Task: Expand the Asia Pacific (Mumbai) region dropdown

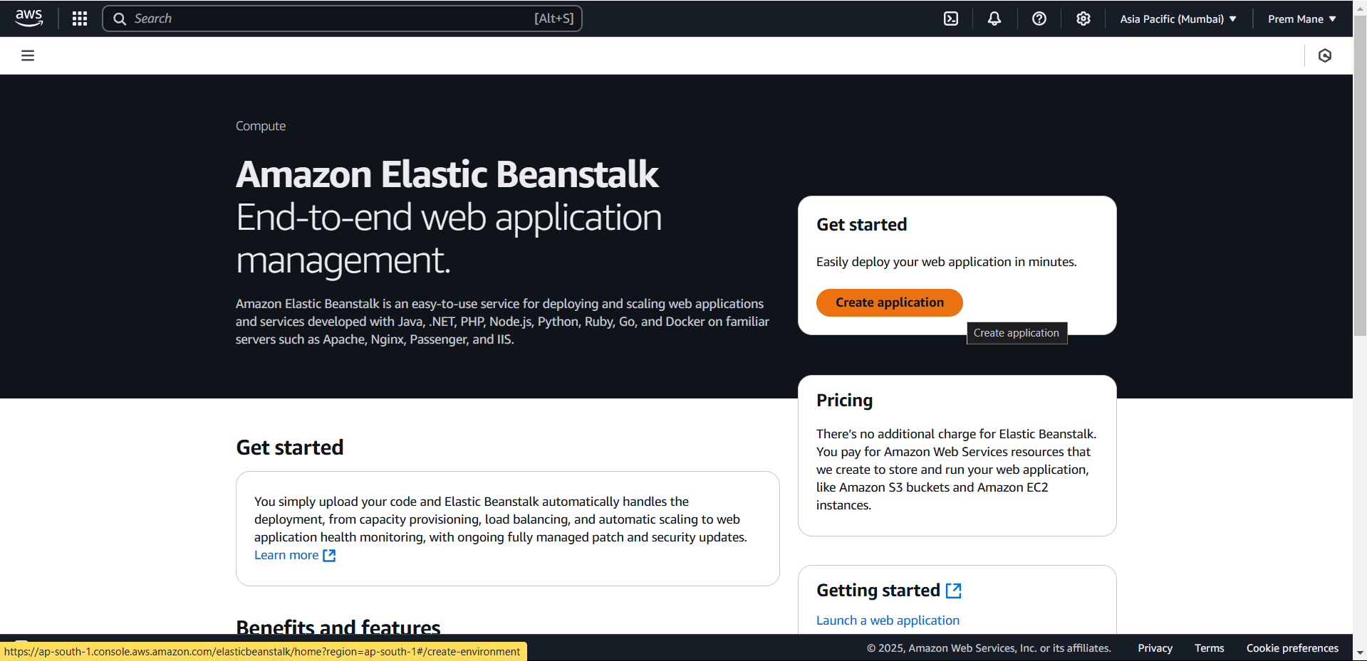Action: click(x=1178, y=18)
